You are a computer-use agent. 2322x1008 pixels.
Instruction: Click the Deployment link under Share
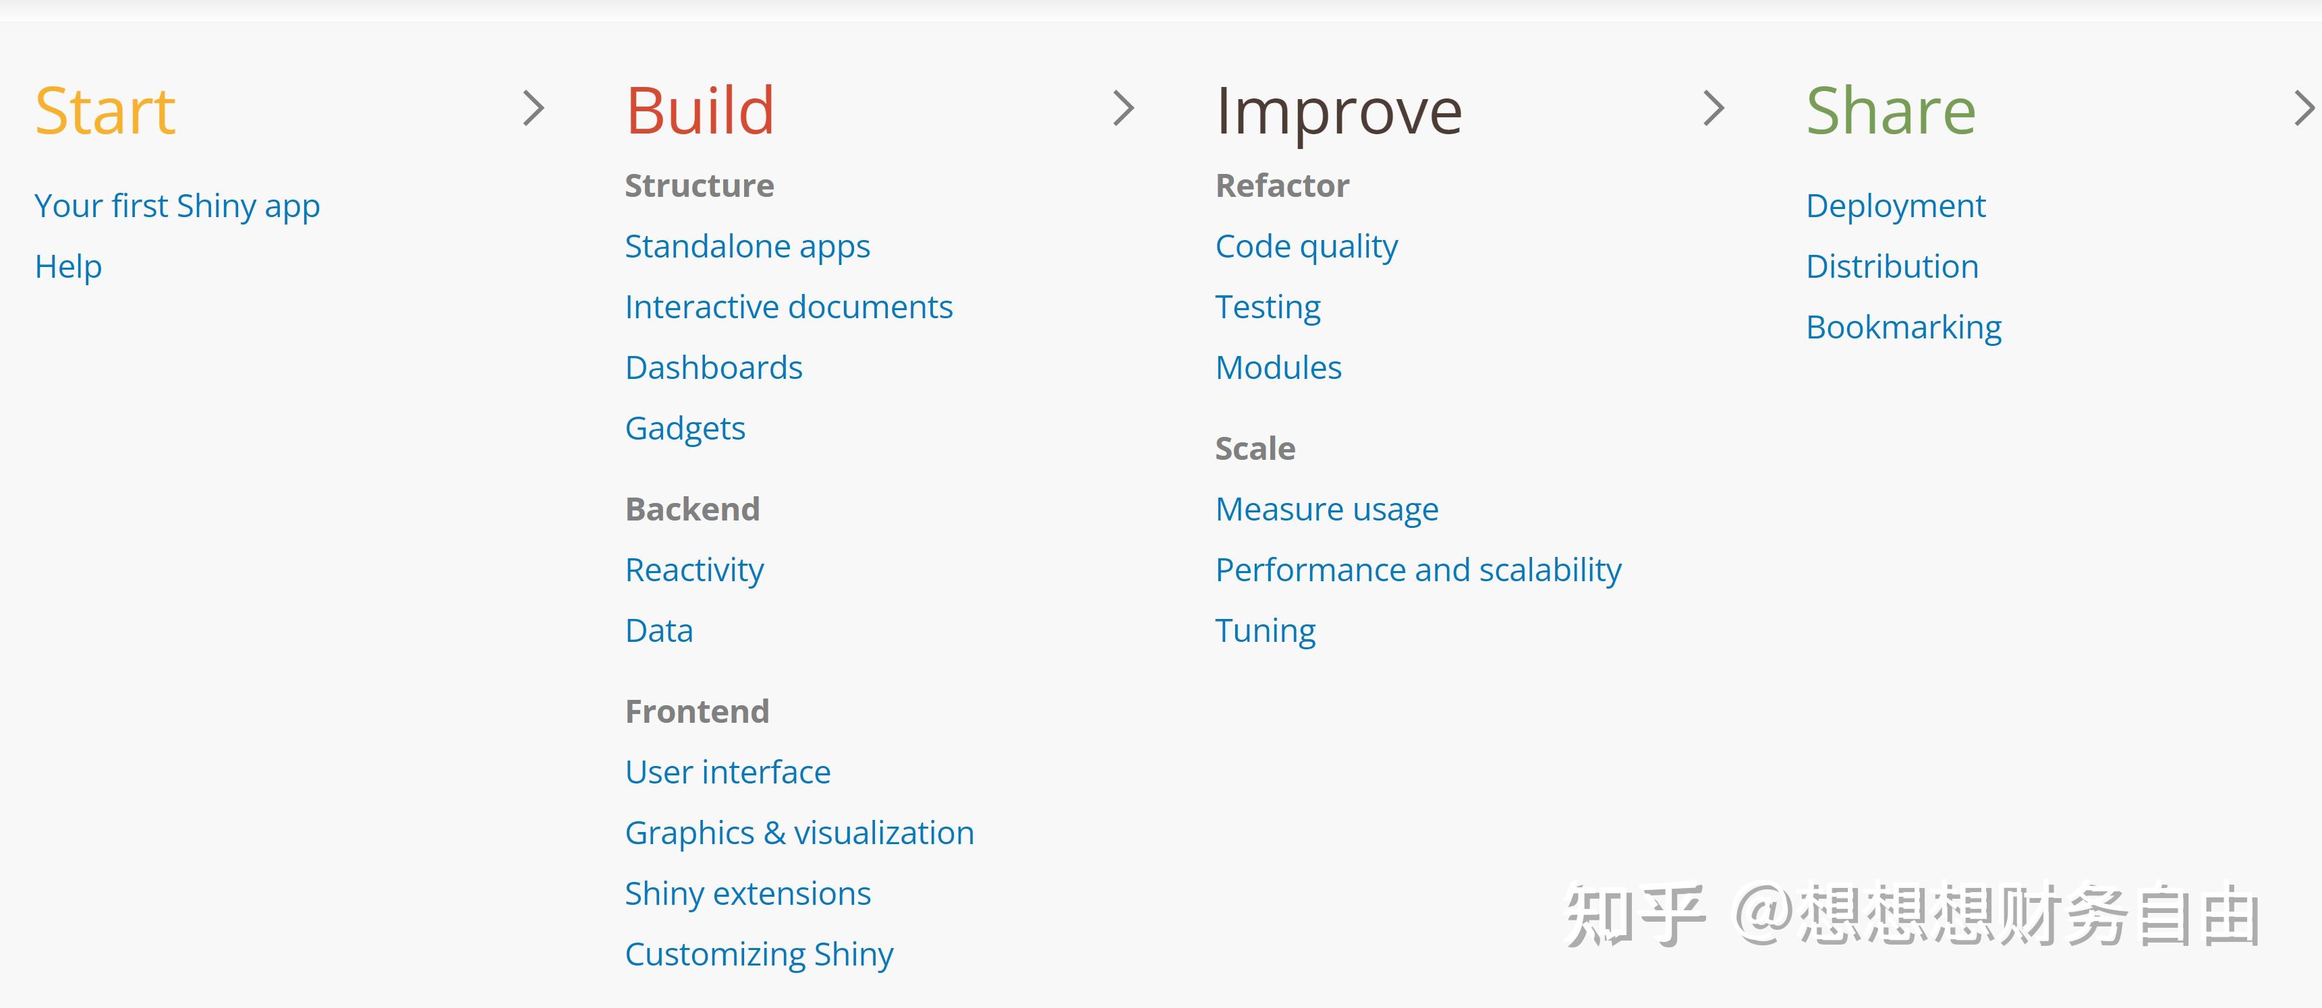tap(1896, 206)
